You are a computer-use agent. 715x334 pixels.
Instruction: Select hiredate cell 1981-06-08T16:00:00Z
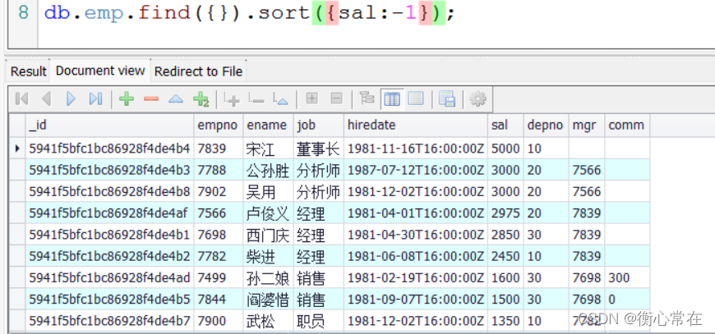415,256
